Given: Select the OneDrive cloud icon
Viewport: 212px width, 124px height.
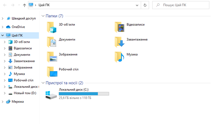Looking at the screenshot, I should (8, 27).
